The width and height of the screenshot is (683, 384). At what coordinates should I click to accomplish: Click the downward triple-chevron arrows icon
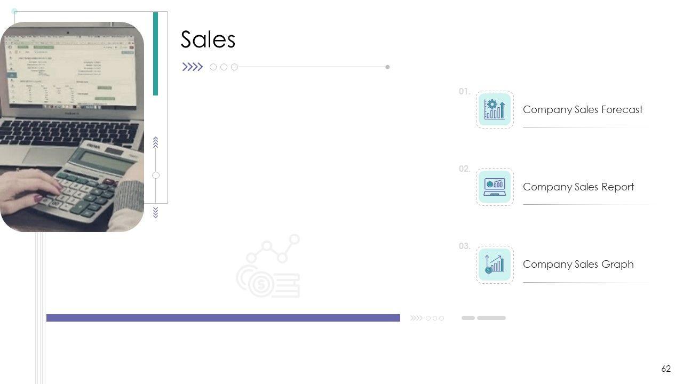[156, 213]
